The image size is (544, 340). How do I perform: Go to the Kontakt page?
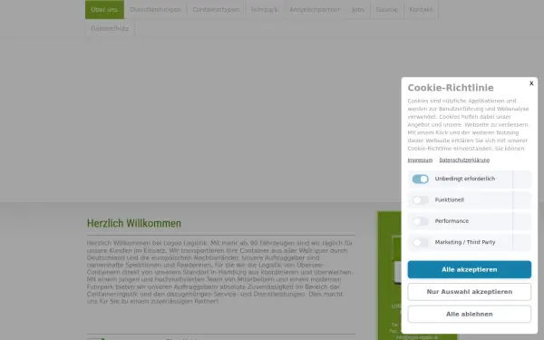421,9
